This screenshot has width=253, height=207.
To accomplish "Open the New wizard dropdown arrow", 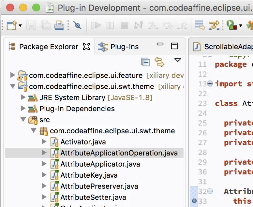I will click(20, 25).
